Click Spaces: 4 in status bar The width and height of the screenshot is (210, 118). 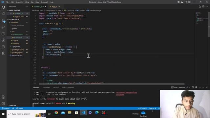pos(153,108)
